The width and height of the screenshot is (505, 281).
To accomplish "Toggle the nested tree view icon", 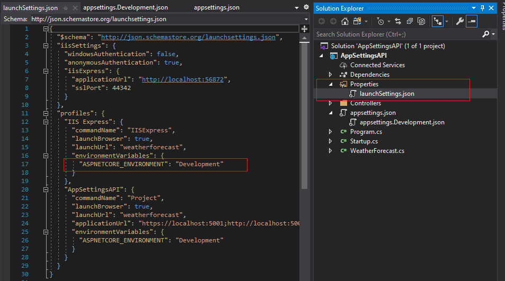I will pos(438,21).
